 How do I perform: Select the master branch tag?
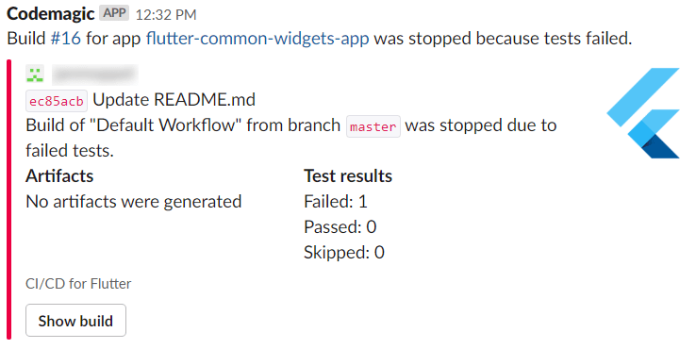(373, 126)
